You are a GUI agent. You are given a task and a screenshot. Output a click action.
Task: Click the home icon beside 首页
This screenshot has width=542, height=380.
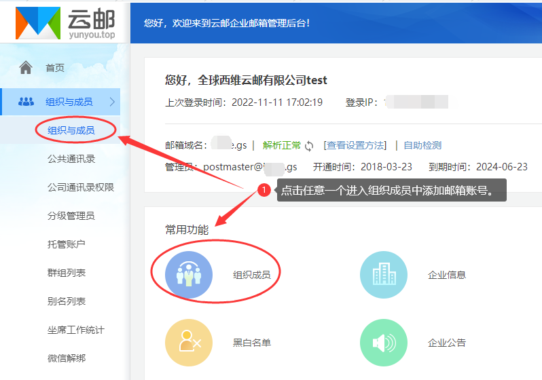26,67
